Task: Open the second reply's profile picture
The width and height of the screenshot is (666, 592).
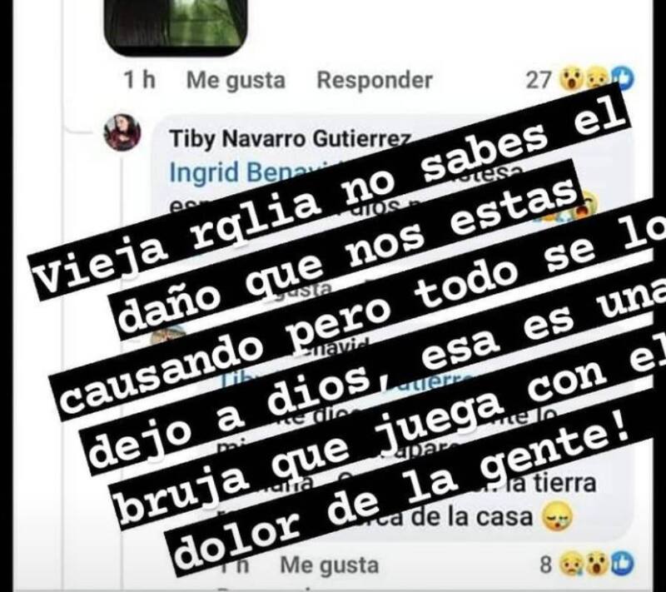Action: tap(170, 336)
